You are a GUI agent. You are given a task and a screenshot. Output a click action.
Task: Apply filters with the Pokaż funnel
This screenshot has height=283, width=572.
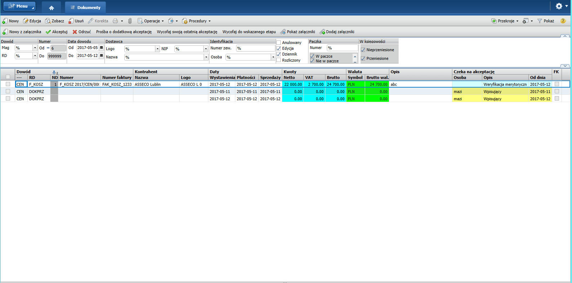click(x=546, y=21)
